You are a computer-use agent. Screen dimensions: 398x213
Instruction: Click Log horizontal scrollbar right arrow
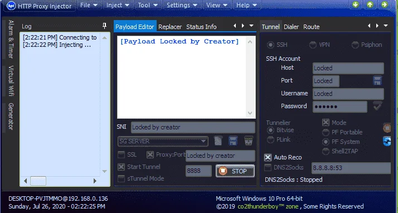click(x=95, y=181)
